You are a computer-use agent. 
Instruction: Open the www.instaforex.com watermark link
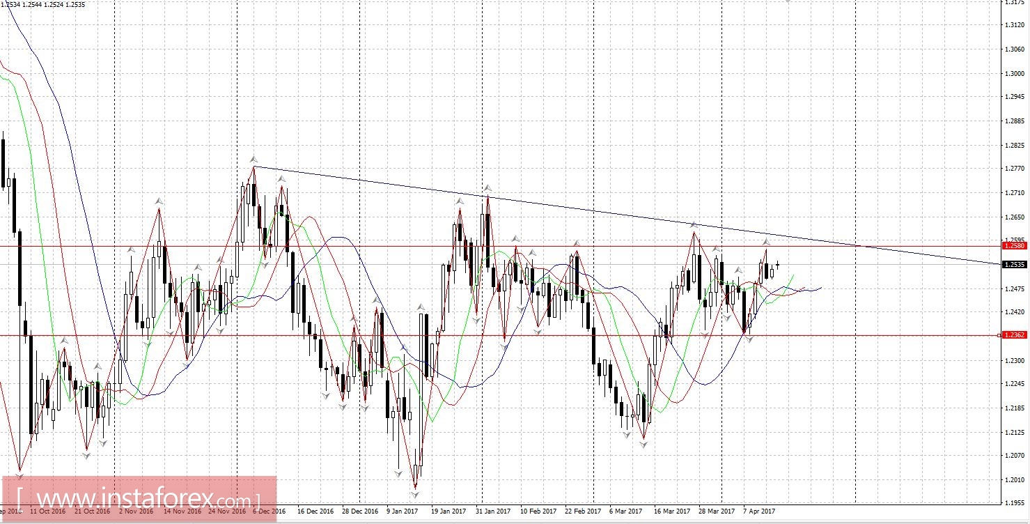click(139, 500)
